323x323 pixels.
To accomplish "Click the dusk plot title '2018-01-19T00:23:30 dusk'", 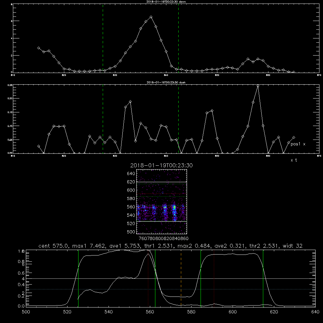I will (166, 82).
